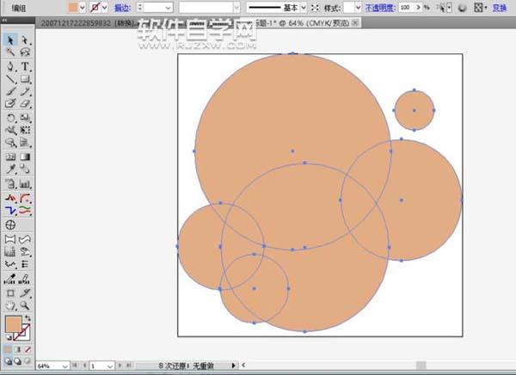516x375 pixels.
Task: Choose the Type tool
Action: pyautogui.click(x=25, y=65)
